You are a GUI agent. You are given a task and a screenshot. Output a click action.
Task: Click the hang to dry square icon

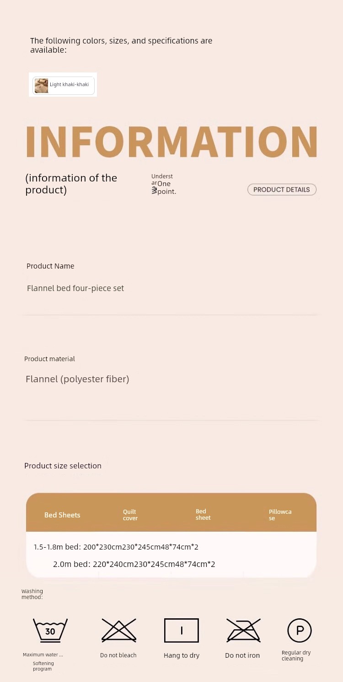click(x=182, y=630)
